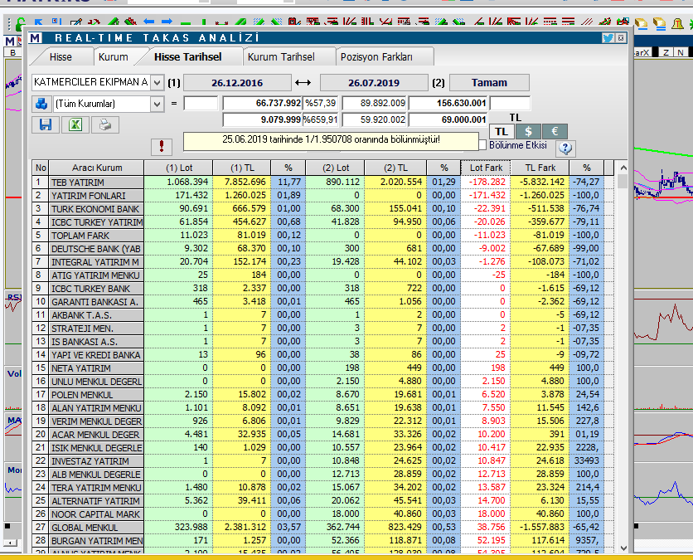Switch currency to euro
693x560 pixels.
[x=555, y=131]
